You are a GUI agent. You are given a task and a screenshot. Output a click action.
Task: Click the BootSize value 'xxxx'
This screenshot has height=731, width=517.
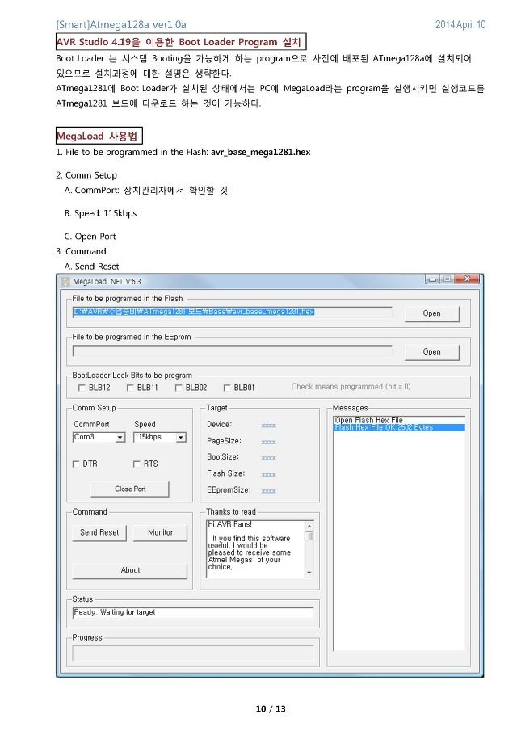[x=268, y=458]
